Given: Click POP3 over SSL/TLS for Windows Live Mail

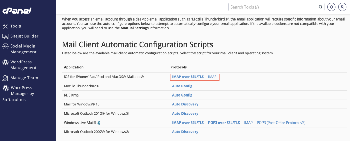Looking at the screenshot, I should point(224,123).
